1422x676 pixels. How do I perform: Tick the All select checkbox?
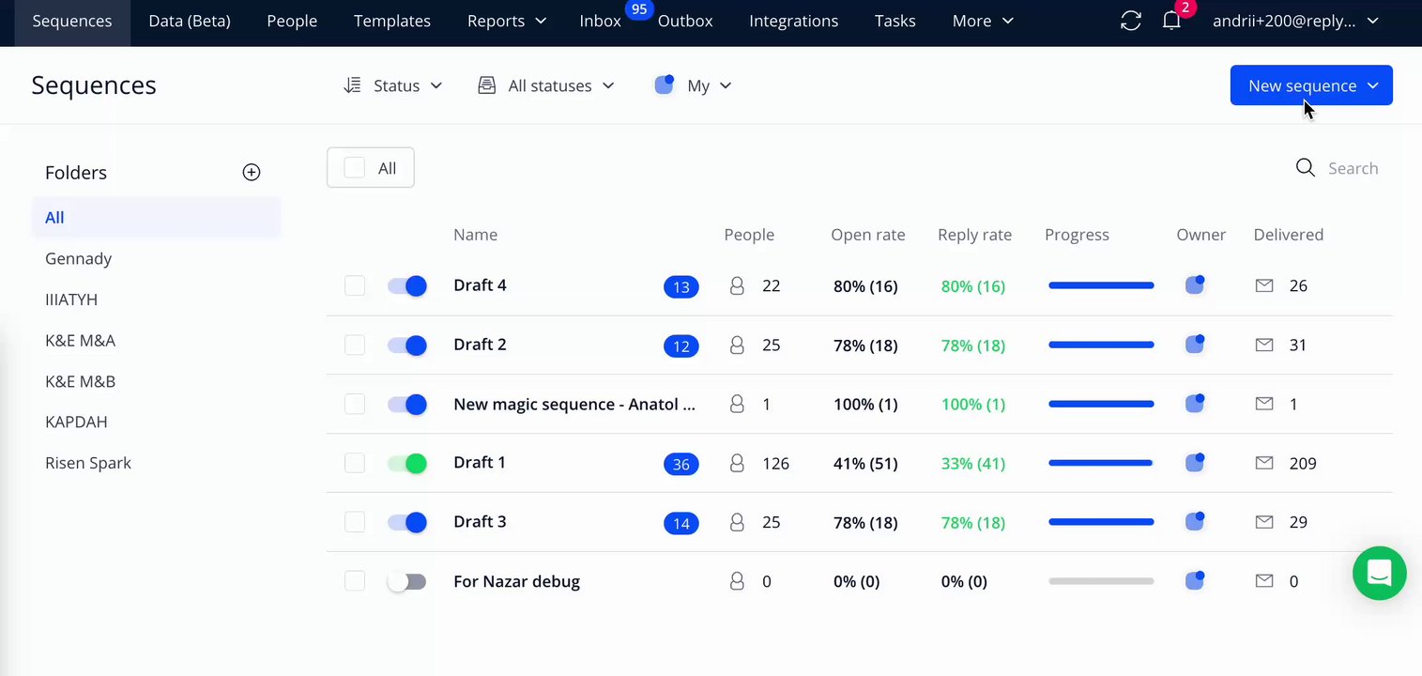click(x=355, y=168)
